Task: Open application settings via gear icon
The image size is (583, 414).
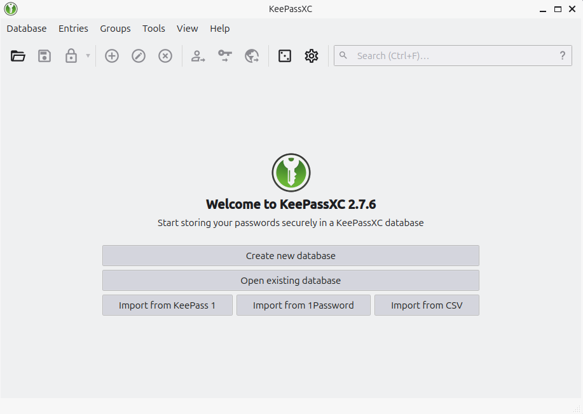Action: click(x=311, y=56)
